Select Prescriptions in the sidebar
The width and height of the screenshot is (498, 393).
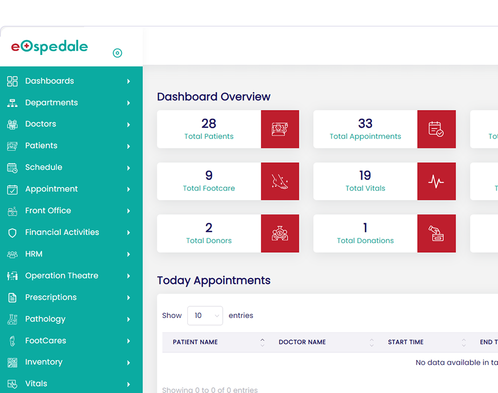pyautogui.click(x=51, y=298)
